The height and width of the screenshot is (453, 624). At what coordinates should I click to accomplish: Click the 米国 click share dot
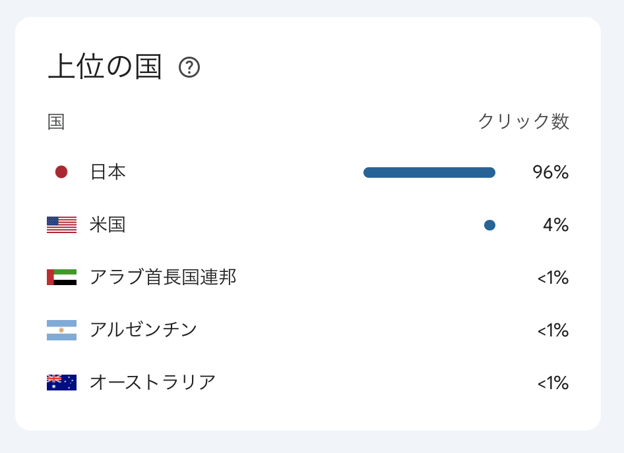(x=489, y=225)
